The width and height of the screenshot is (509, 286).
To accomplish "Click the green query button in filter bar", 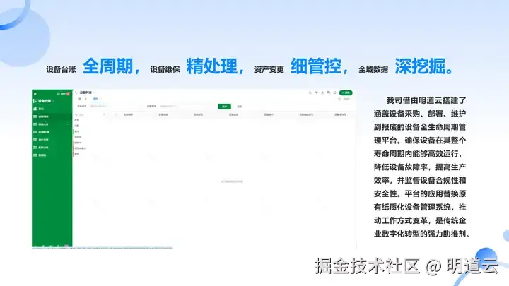I will tap(224, 107).
